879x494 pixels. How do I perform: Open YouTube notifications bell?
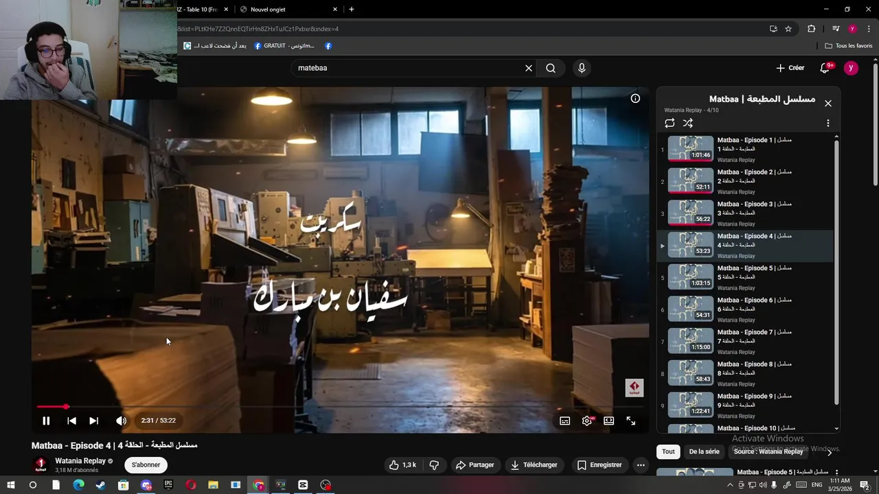[x=825, y=68]
